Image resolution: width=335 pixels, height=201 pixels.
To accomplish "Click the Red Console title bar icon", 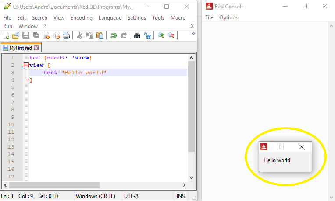I will pyautogui.click(x=209, y=6).
